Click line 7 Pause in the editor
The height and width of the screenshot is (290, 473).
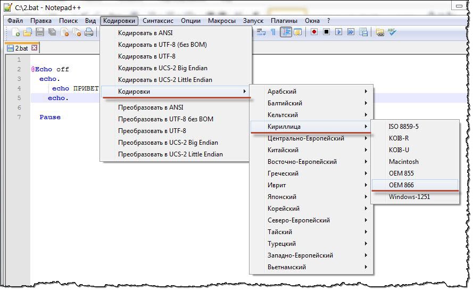tap(50, 117)
